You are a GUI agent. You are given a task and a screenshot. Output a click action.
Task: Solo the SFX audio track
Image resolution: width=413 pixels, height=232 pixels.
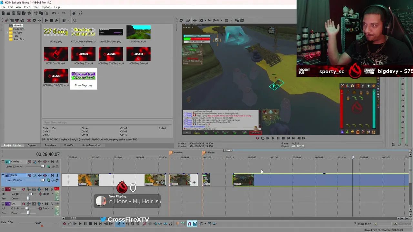[x=52, y=204]
